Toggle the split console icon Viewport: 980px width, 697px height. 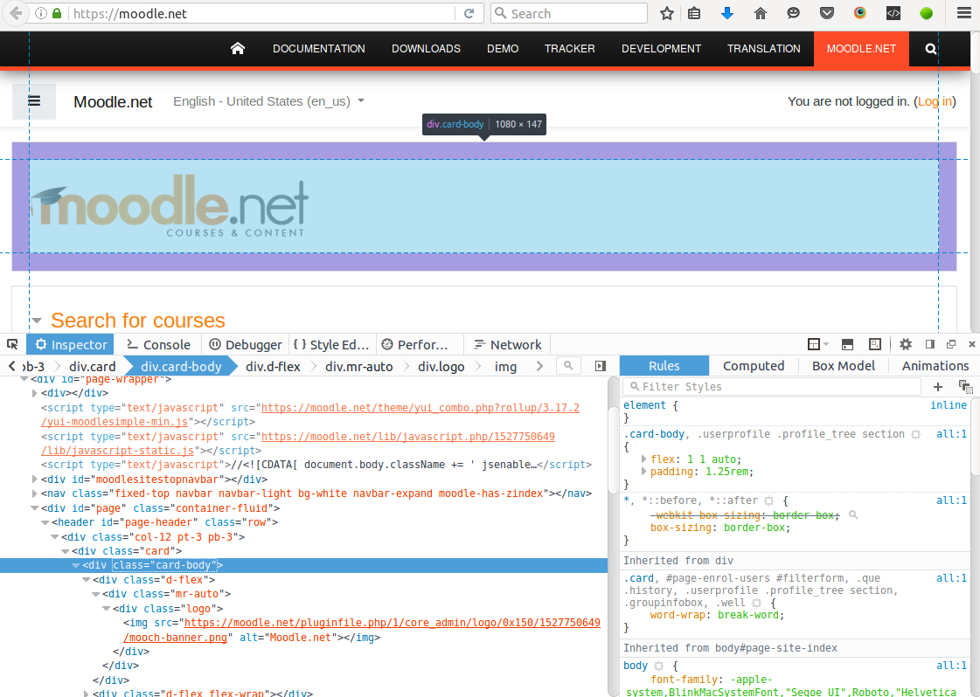847,344
